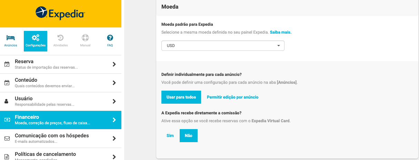Open the FAQ question mark icon
The image size is (419, 160).
tap(110, 37)
